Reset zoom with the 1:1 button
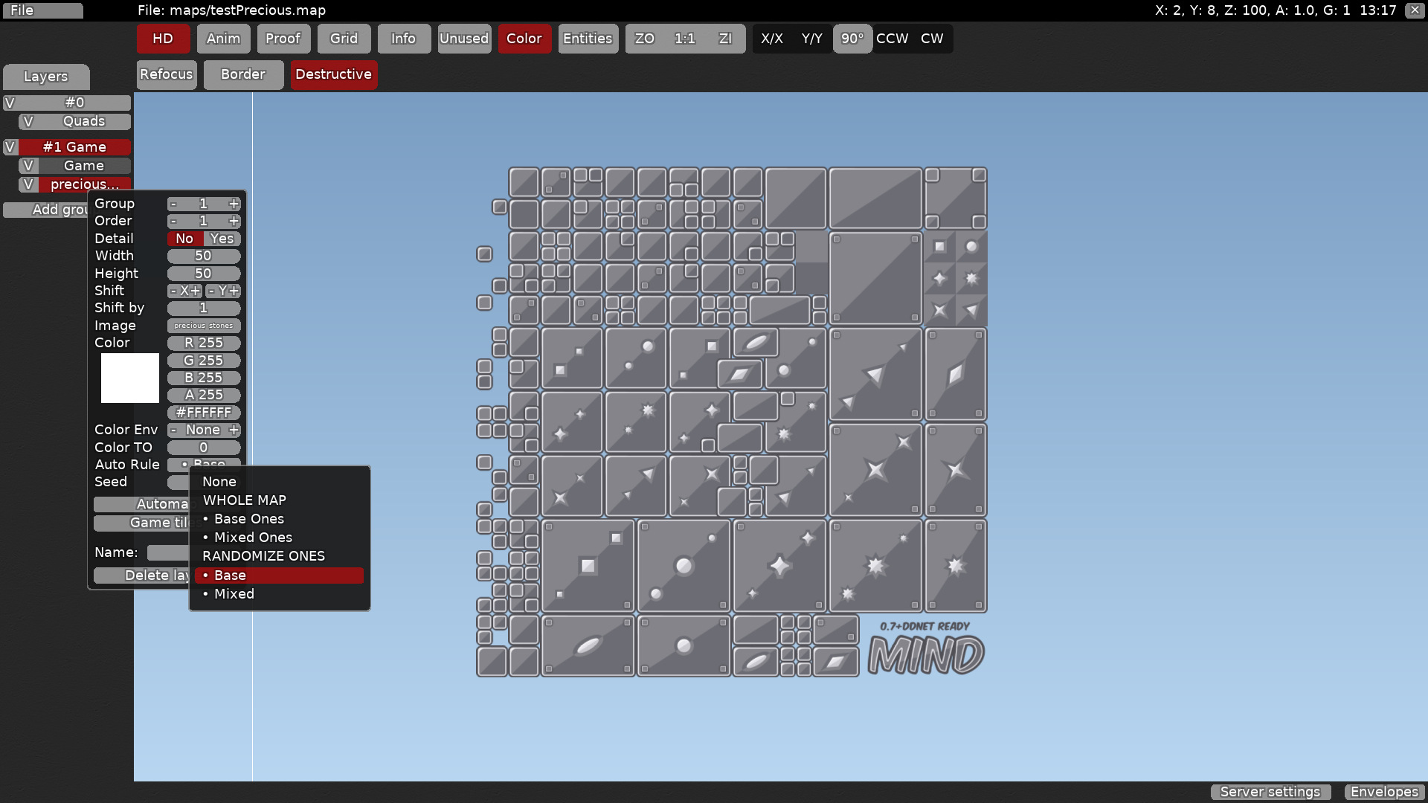1428x803 pixels. [x=684, y=39]
